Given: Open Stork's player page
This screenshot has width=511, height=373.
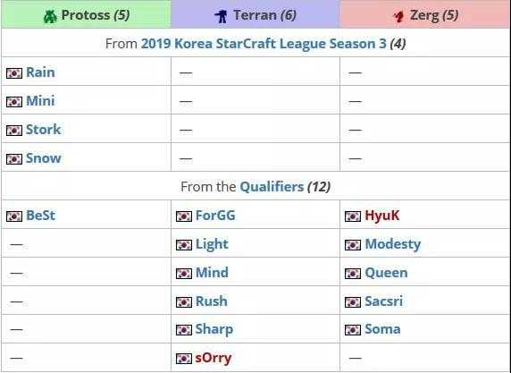Looking at the screenshot, I should pyautogui.click(x=44, y=130).
